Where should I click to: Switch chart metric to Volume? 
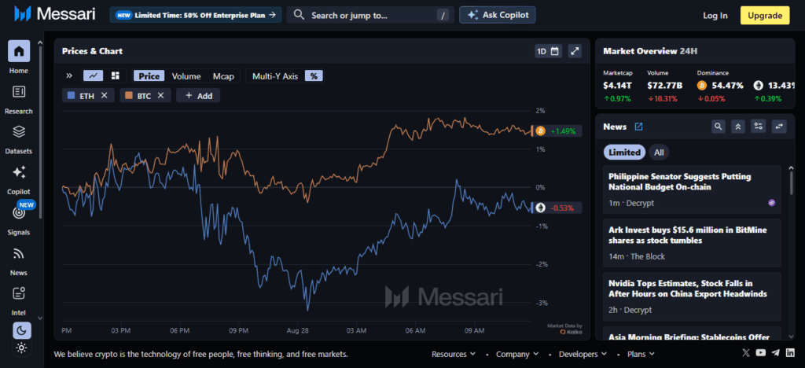tap(186, 76)
